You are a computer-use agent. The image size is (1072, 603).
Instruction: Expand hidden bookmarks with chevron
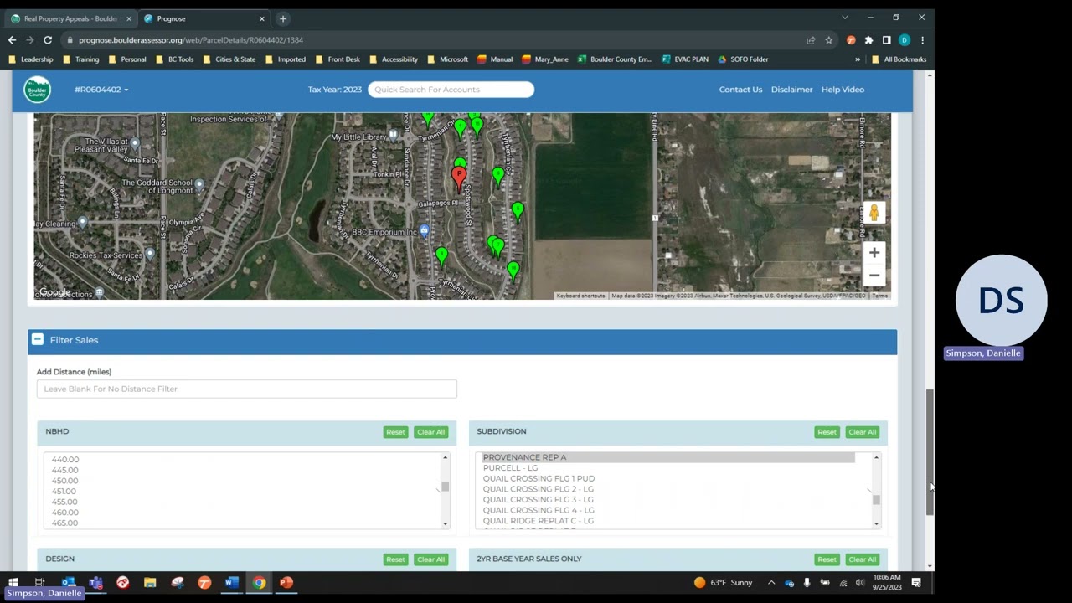(x=858, y=59)
